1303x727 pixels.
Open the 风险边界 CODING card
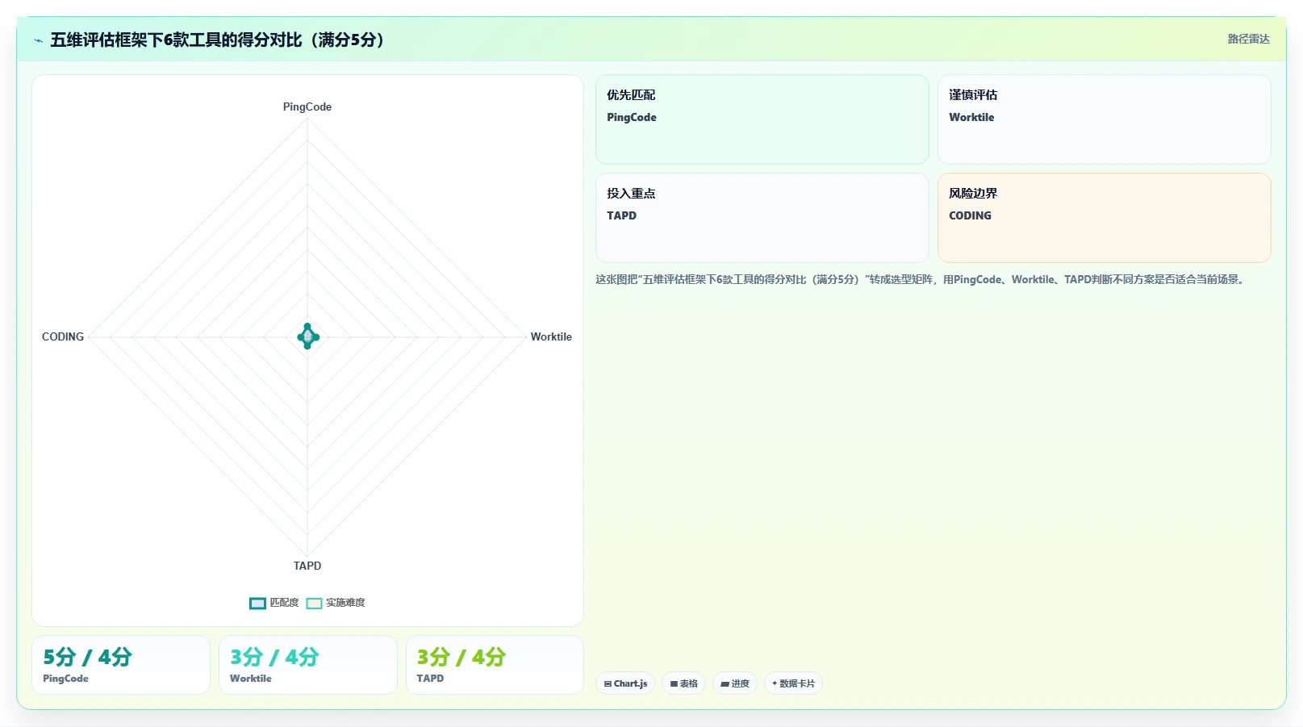(x=1104, y=218)
